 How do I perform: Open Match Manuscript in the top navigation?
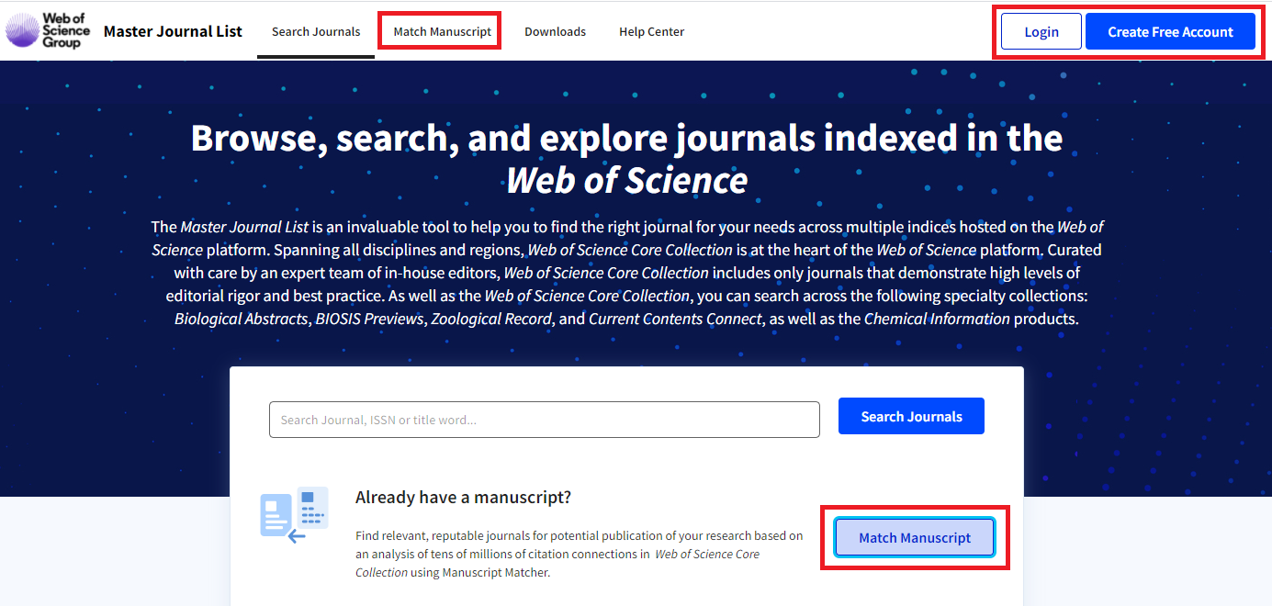pos(442,31)
